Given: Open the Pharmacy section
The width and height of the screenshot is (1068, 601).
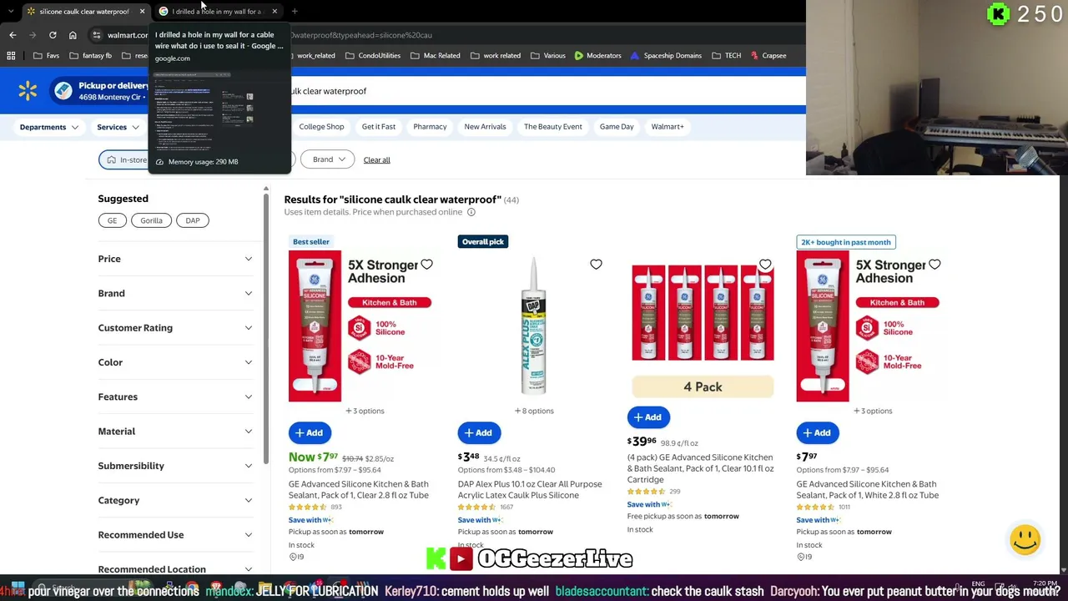Looking at the screenshot, I should pos(430,127).
